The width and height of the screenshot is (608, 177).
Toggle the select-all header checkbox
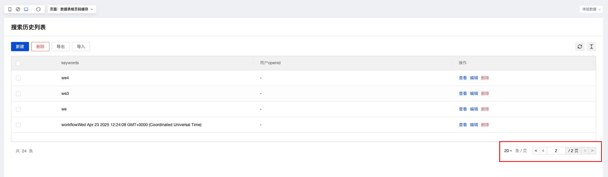coord(18,63)
